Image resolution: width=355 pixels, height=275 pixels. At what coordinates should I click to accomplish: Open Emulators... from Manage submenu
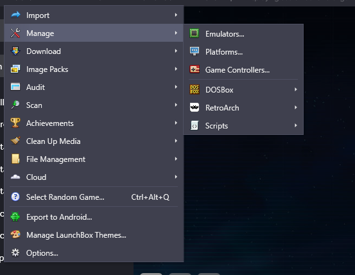click(x=243, y=33)
